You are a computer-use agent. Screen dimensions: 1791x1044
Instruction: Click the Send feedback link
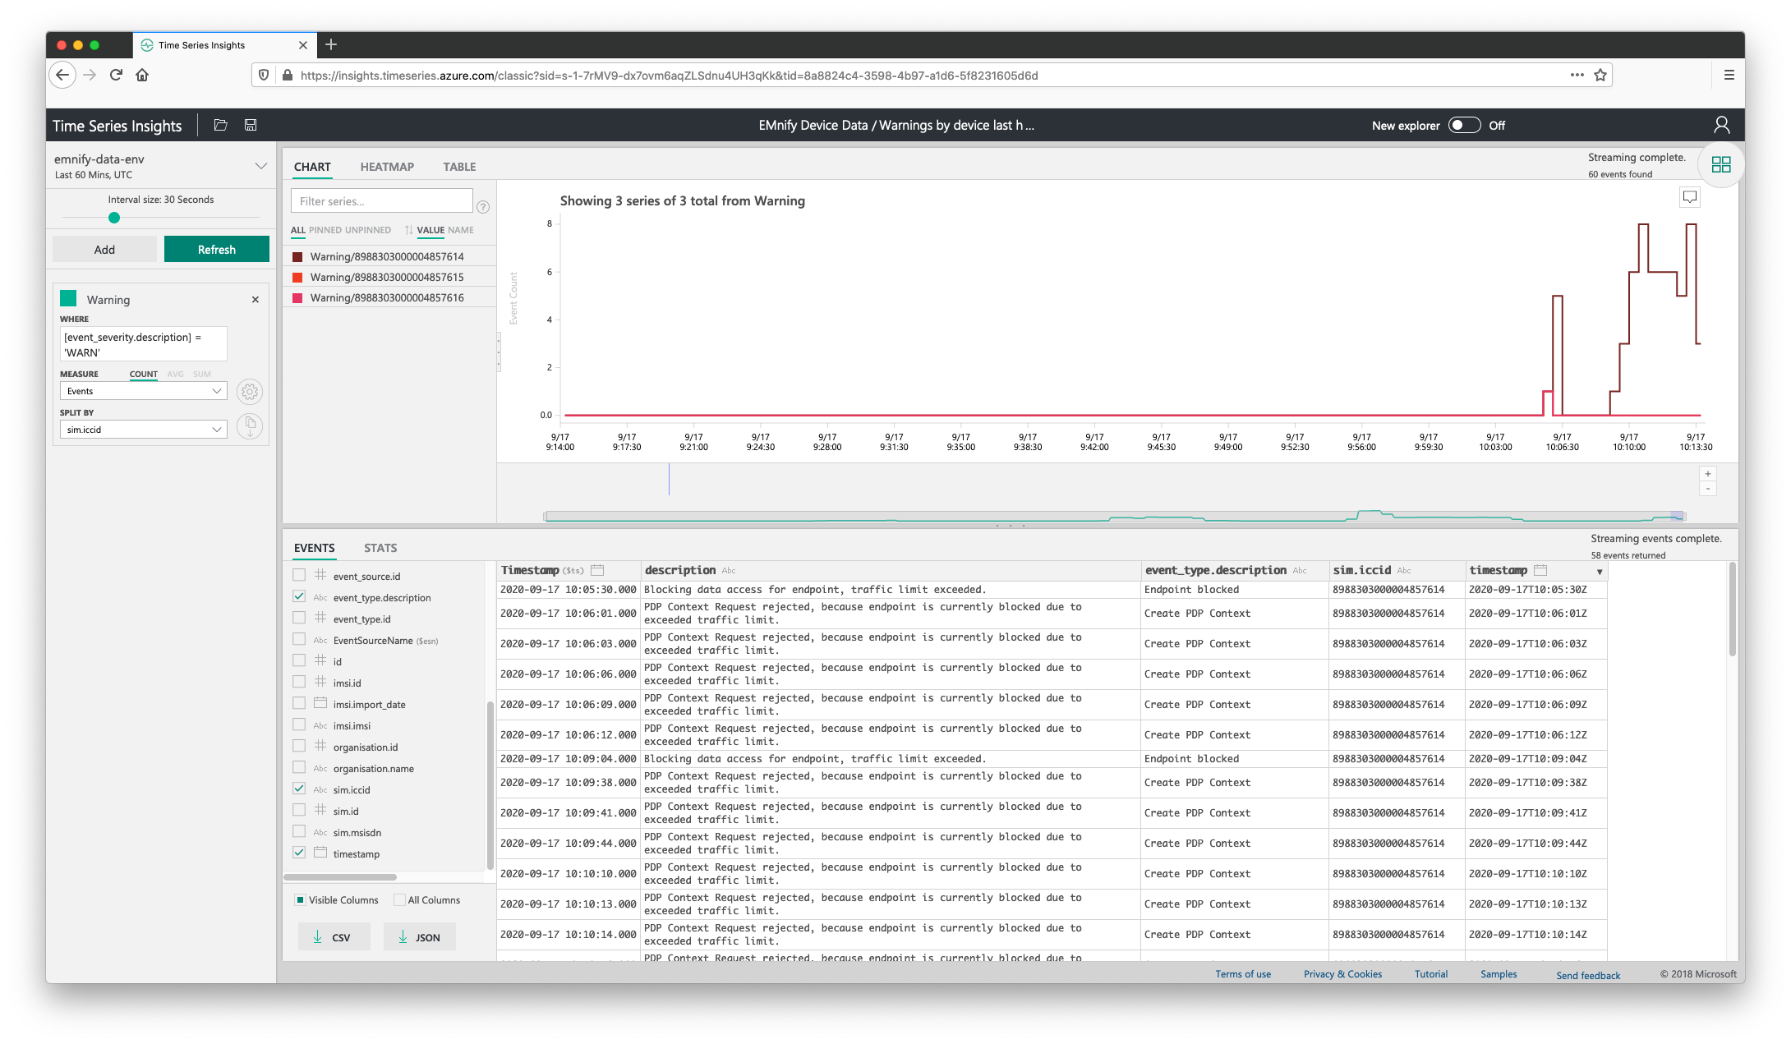coord(1588,975)
